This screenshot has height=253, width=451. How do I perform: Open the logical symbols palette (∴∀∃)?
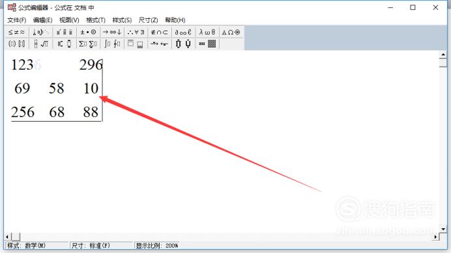click(136, 32)
